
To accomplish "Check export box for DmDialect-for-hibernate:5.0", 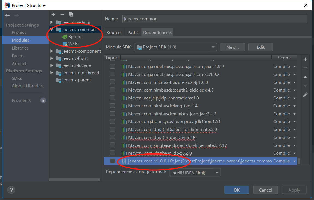I will pos(113,129).
